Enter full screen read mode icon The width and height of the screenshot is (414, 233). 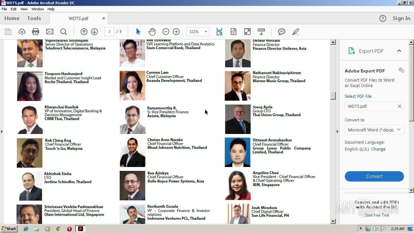click(247, 32)
